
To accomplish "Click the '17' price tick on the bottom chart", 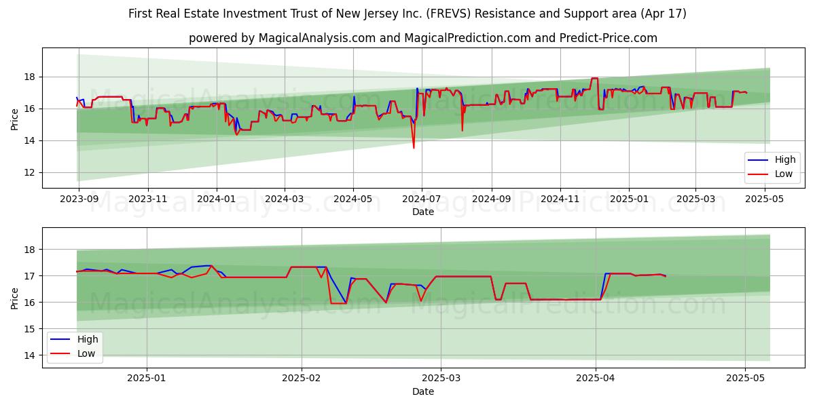I will tap(31, 276).
